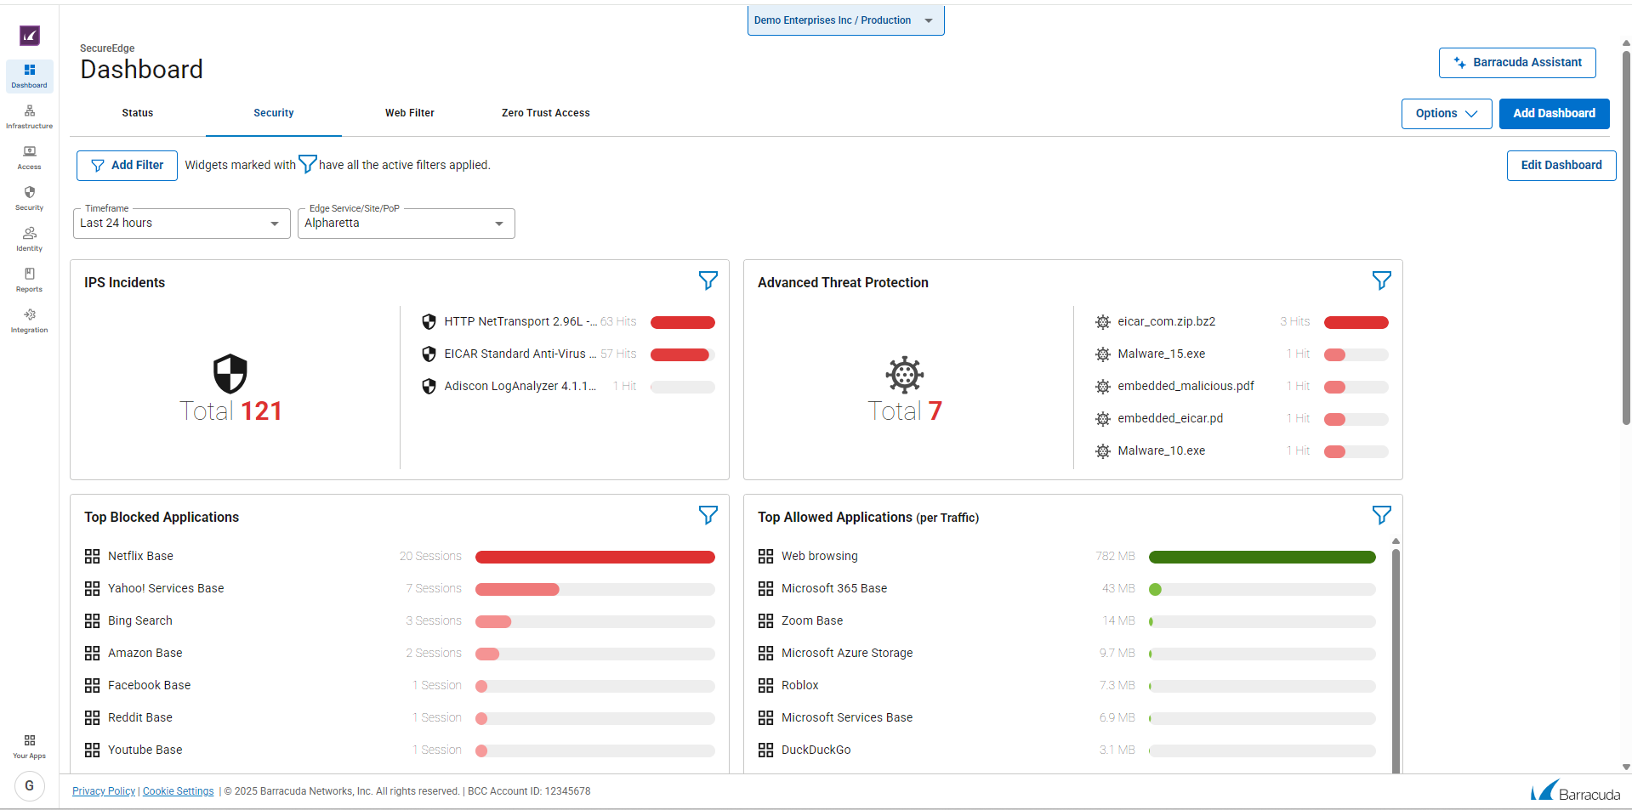Open the Access sidebar section
The image size is (1632, 810).
(29, 158)
